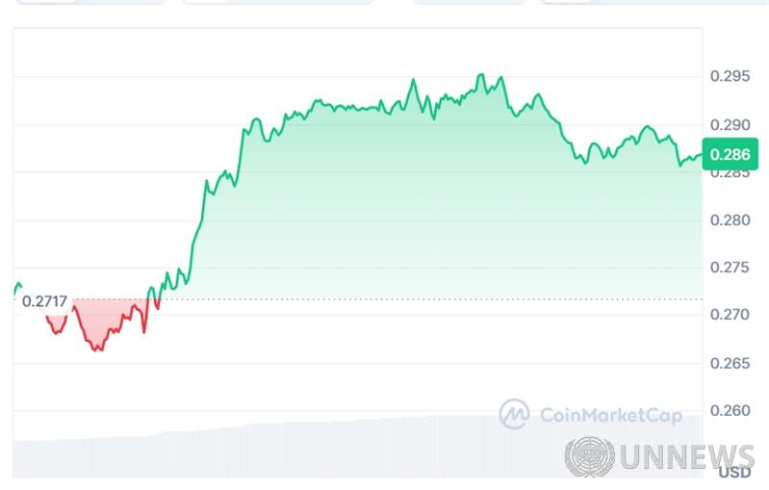Click the lowest point of the red dip
Image resolution: width=769 pixels, height=490 pixels.
96,349
